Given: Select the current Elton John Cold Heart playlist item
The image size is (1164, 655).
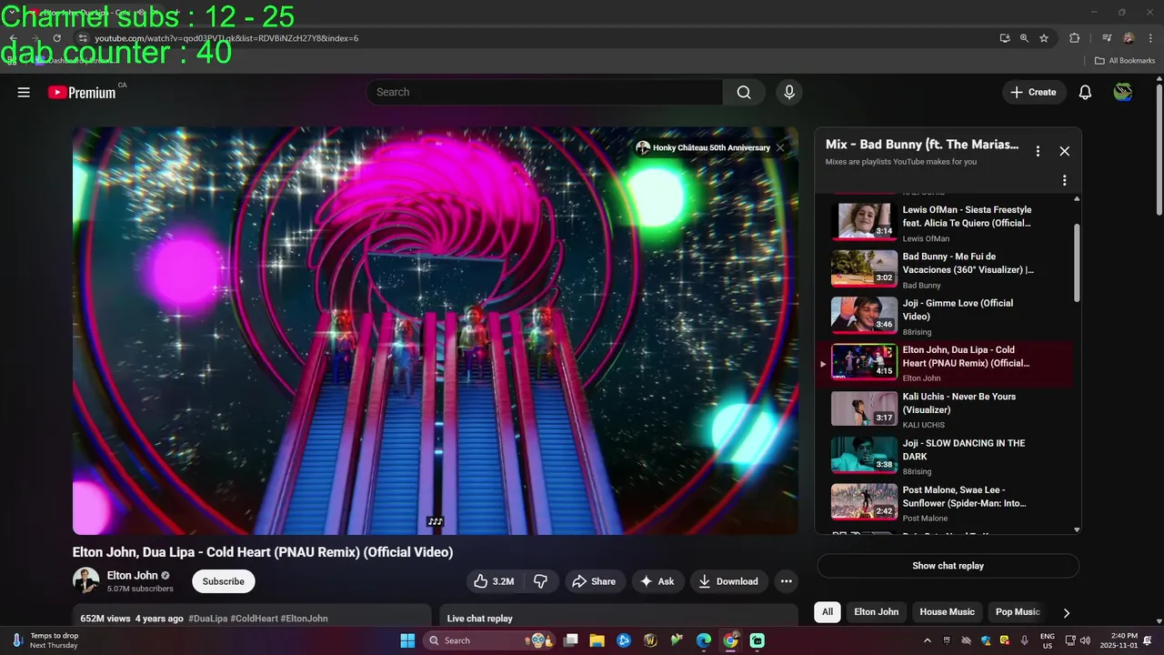Looking at the screenshot, I should click(944, 362).
